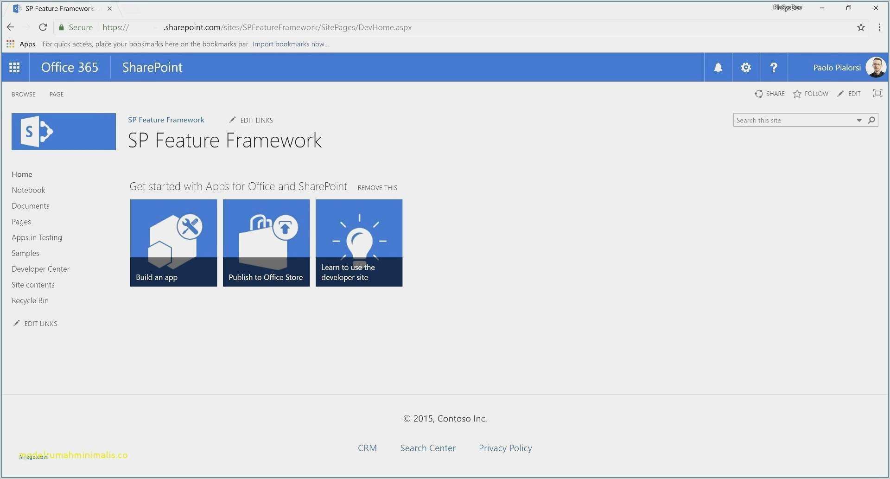Image resolution: width=890 pixels, height=479 pixels.
Task: Go back in browser history
Action: coord(11,27)
